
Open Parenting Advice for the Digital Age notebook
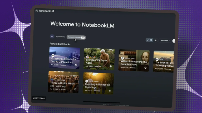(x=98, y=83)
